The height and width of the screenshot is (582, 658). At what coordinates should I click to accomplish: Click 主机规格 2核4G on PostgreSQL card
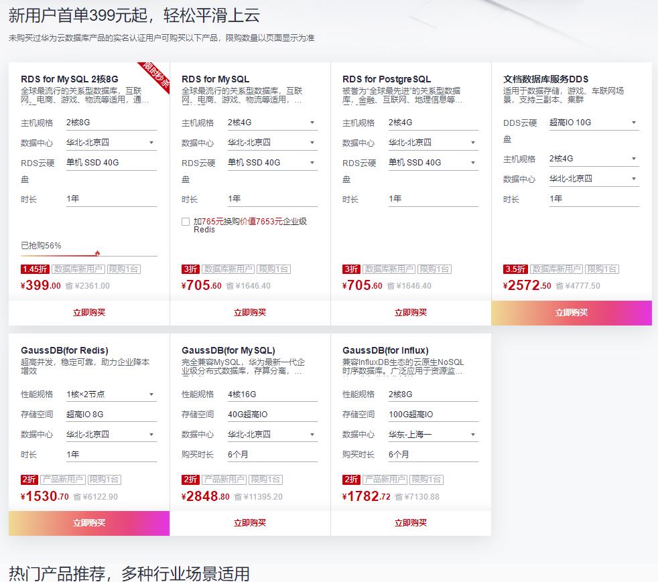(x=433, y=123)
